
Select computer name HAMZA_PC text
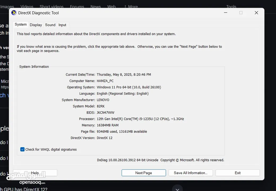click(x=105, y=81)
